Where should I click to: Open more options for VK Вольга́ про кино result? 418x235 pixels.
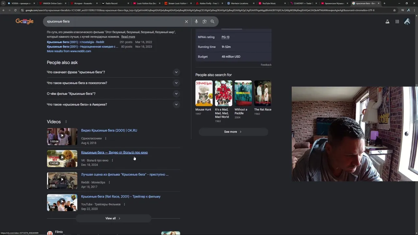pyautogui.click(x=112, y=160)
